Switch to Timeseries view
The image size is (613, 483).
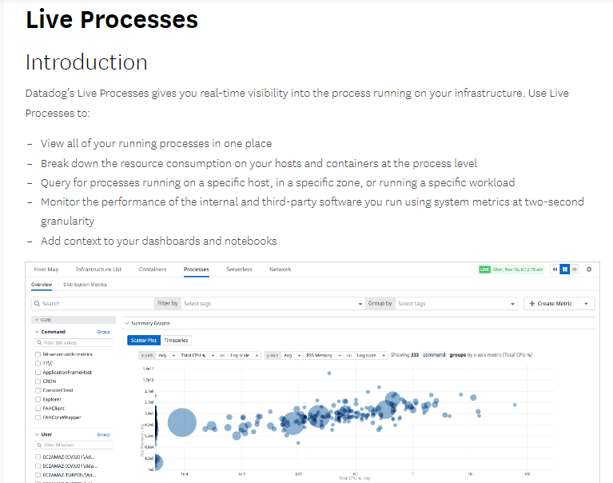(x=176, y=340)
